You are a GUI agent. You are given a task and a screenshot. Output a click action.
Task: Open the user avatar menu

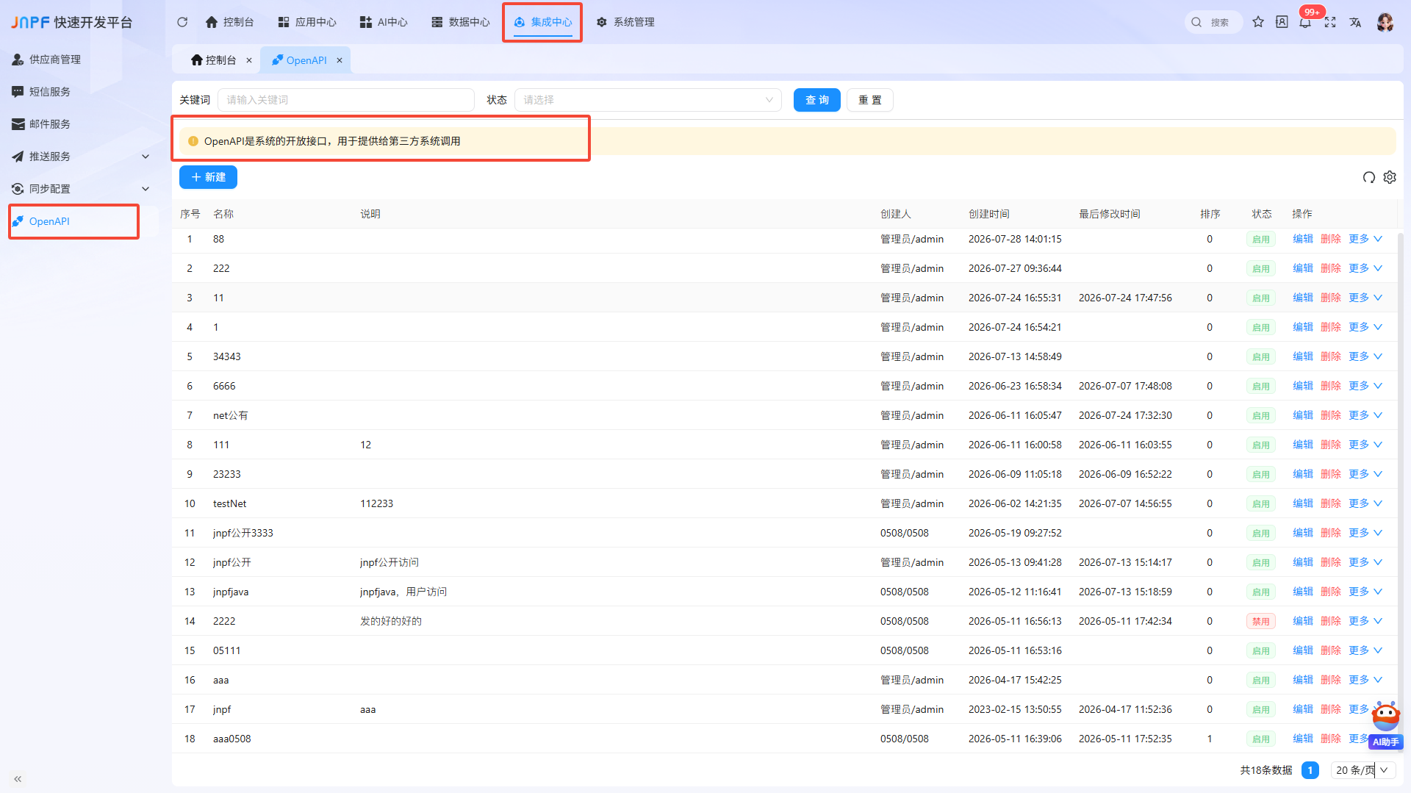pos(1385,22)
